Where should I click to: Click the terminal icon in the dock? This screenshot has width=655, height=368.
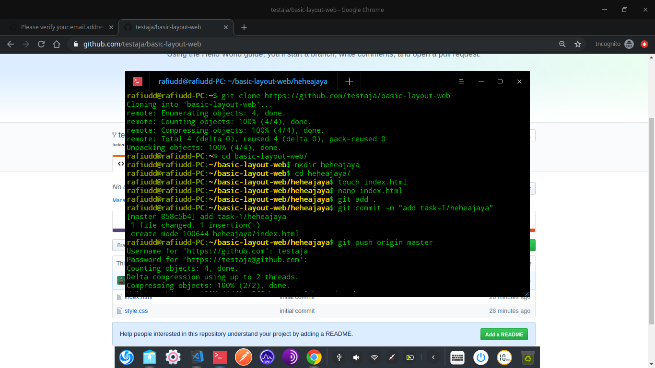click(220, 357)
